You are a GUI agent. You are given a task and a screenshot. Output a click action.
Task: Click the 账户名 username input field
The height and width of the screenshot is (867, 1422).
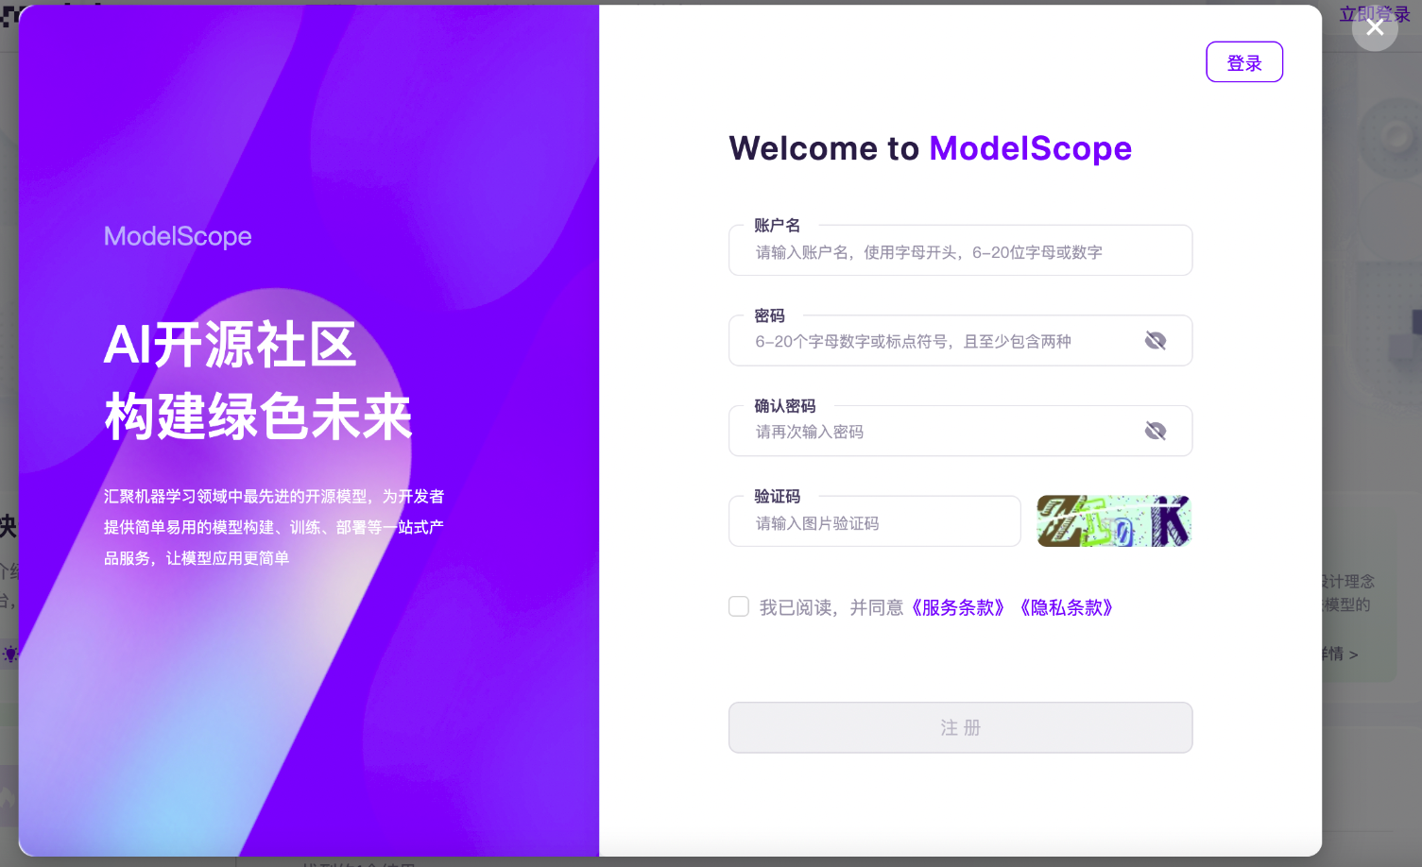pos(960,251)
